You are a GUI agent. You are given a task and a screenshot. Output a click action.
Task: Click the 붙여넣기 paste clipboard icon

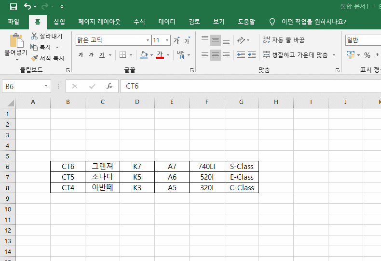[x=16, y=40]
